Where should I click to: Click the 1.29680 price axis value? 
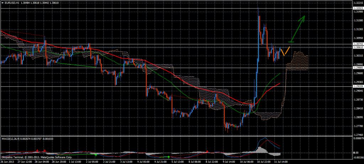[358, 73]
